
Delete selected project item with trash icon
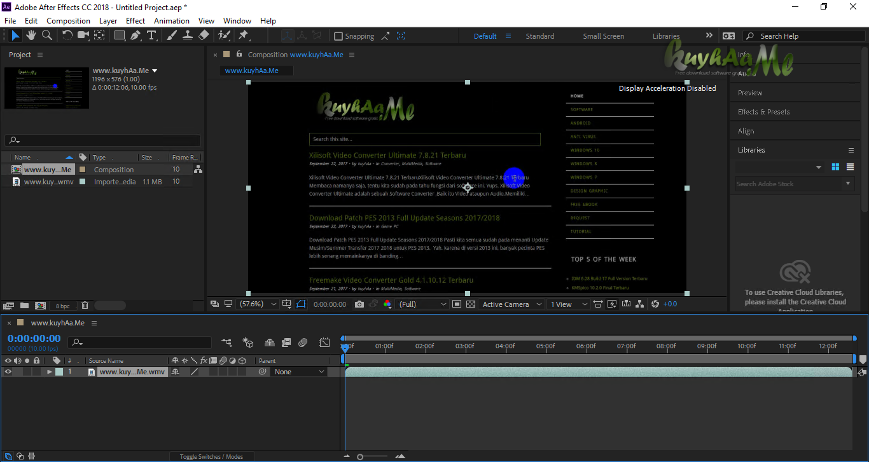[85, 306]
